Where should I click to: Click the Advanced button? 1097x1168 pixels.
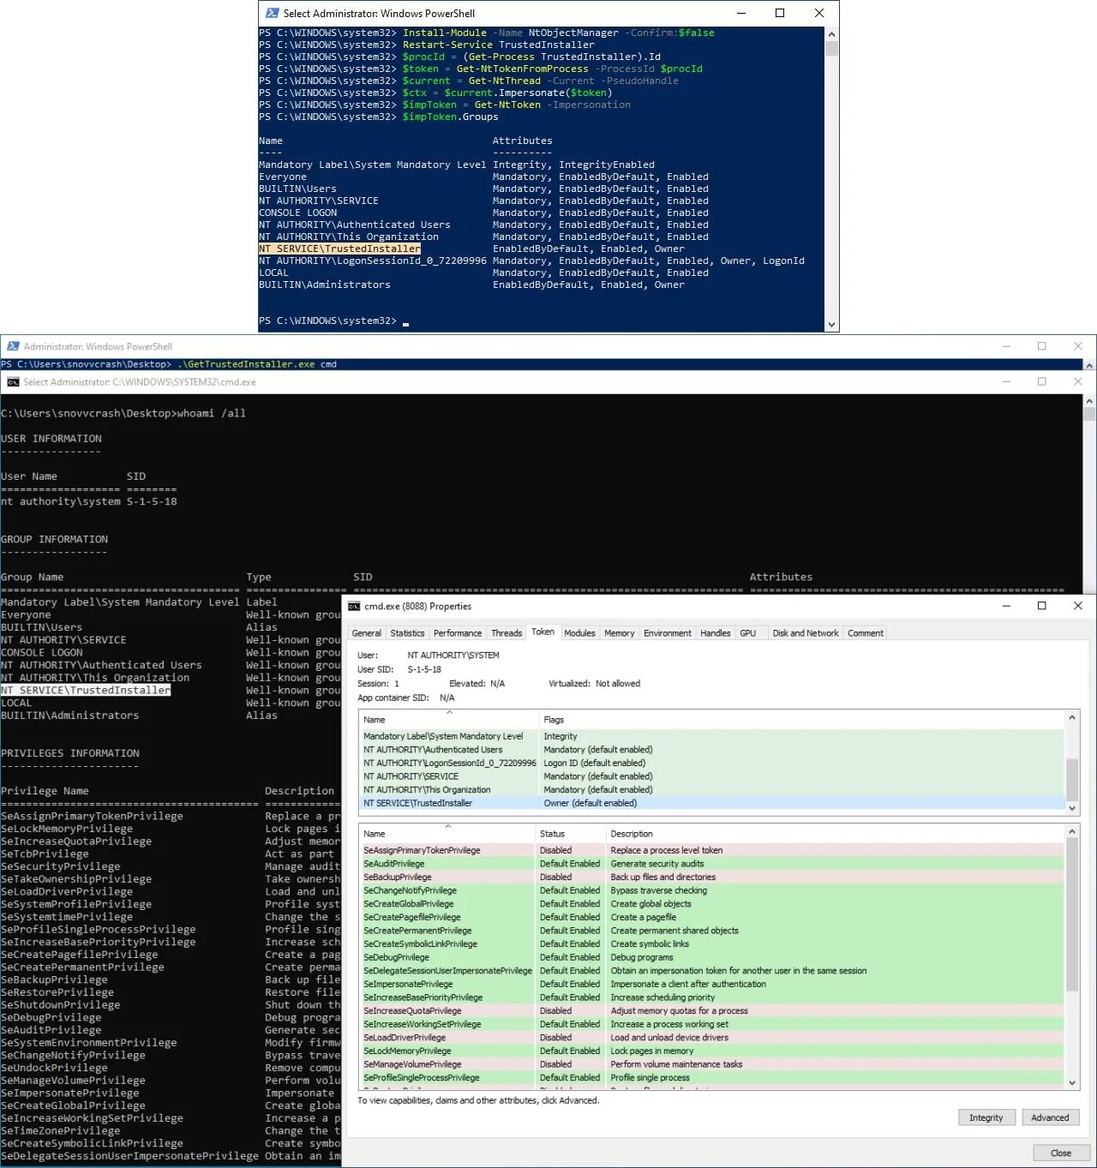click(x=1051, y=1117)
